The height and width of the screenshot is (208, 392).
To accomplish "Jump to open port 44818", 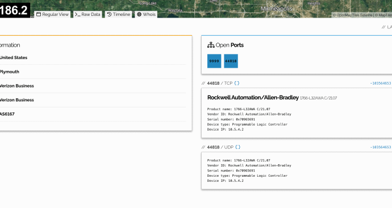I will (231, 61).
